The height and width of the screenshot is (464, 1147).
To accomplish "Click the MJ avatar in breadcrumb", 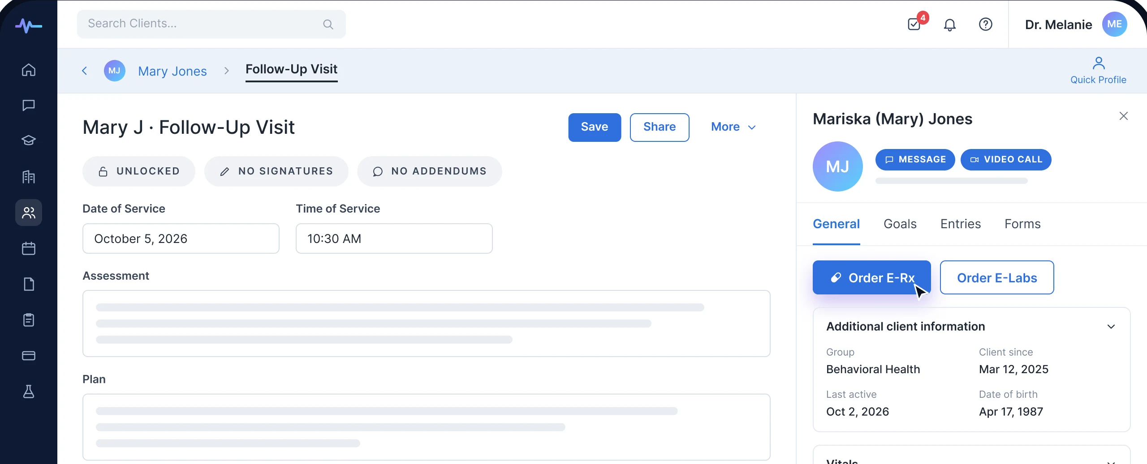I will tap(115, 71).
